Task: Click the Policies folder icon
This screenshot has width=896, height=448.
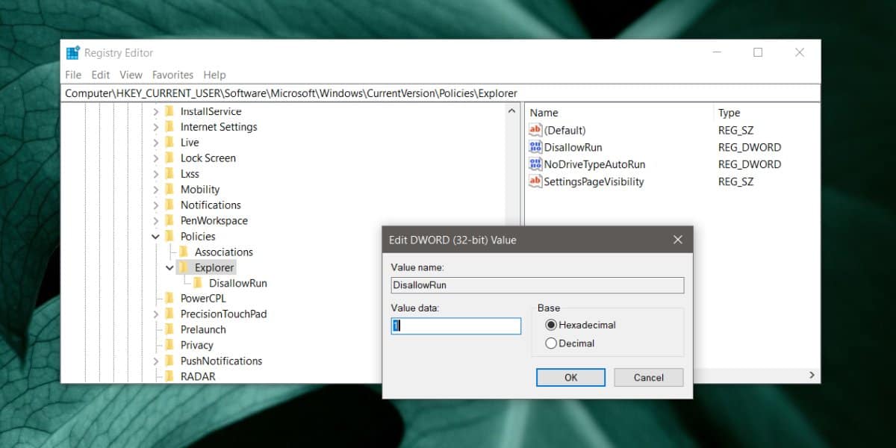Action: (170, 237)
